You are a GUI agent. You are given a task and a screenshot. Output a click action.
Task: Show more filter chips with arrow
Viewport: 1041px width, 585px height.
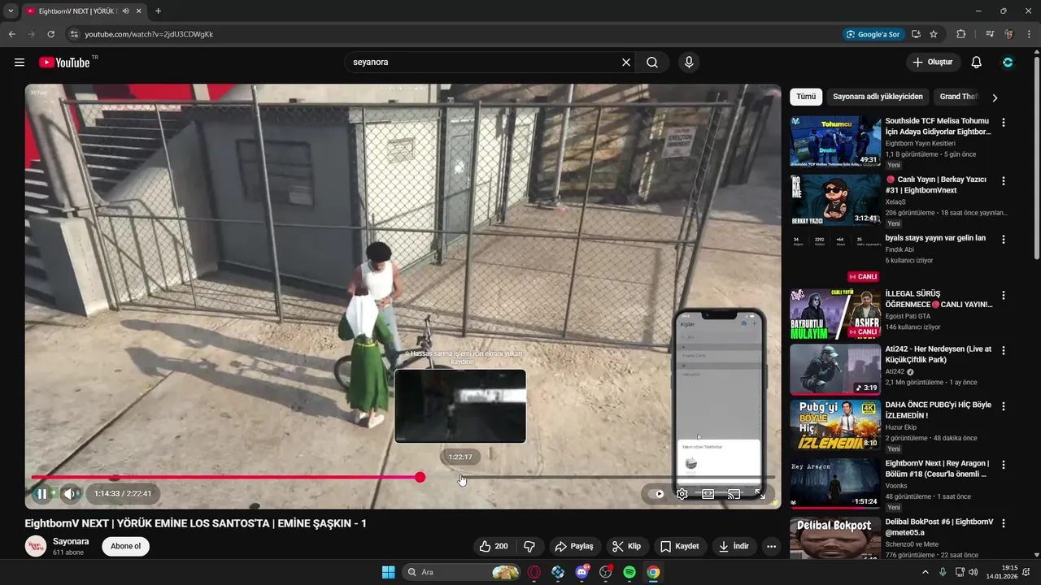(995, 97)
